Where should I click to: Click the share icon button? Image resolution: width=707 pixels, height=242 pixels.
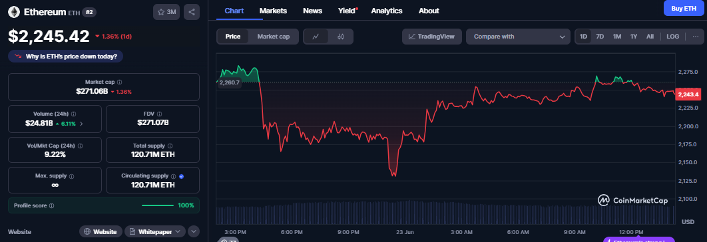point(192,12)
